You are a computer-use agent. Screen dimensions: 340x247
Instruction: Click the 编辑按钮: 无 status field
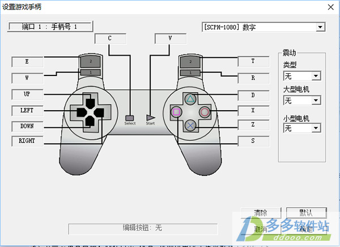click(143, 229)
